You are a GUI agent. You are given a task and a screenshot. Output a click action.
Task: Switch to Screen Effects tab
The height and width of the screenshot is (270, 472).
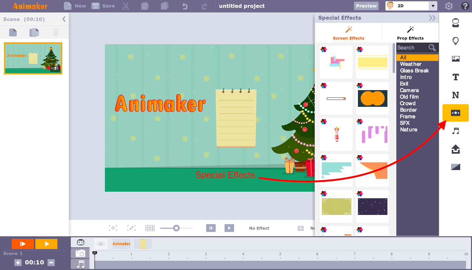click(x=348, y=33)
